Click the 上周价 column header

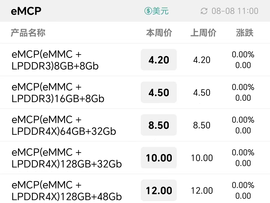click(203, 33)
